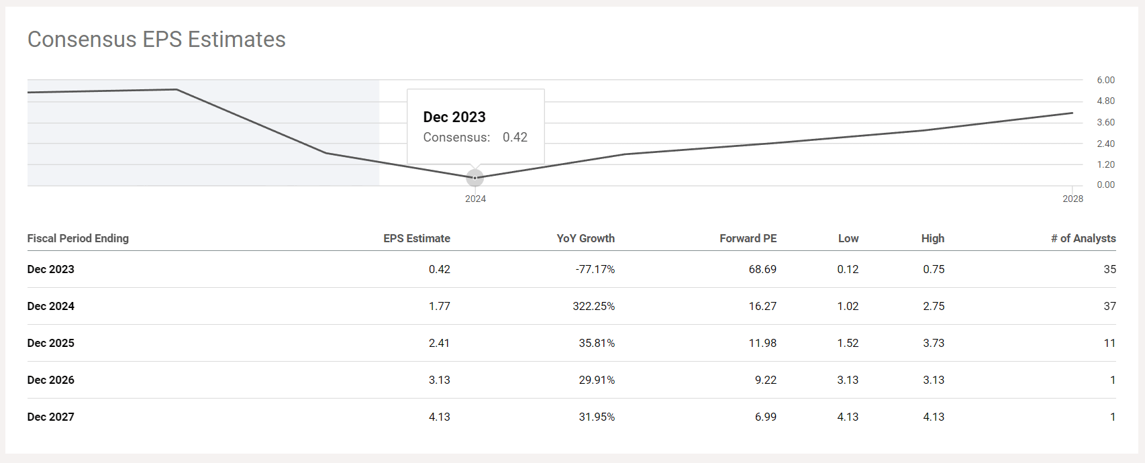Select the Dec 2024 row label
Viewport: 1145px width, 463px height.
click(x=51, y=306)
